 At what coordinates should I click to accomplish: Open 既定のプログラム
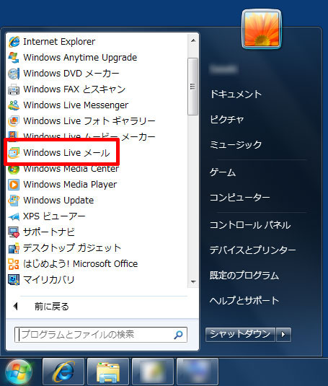(x=244, y=275)
